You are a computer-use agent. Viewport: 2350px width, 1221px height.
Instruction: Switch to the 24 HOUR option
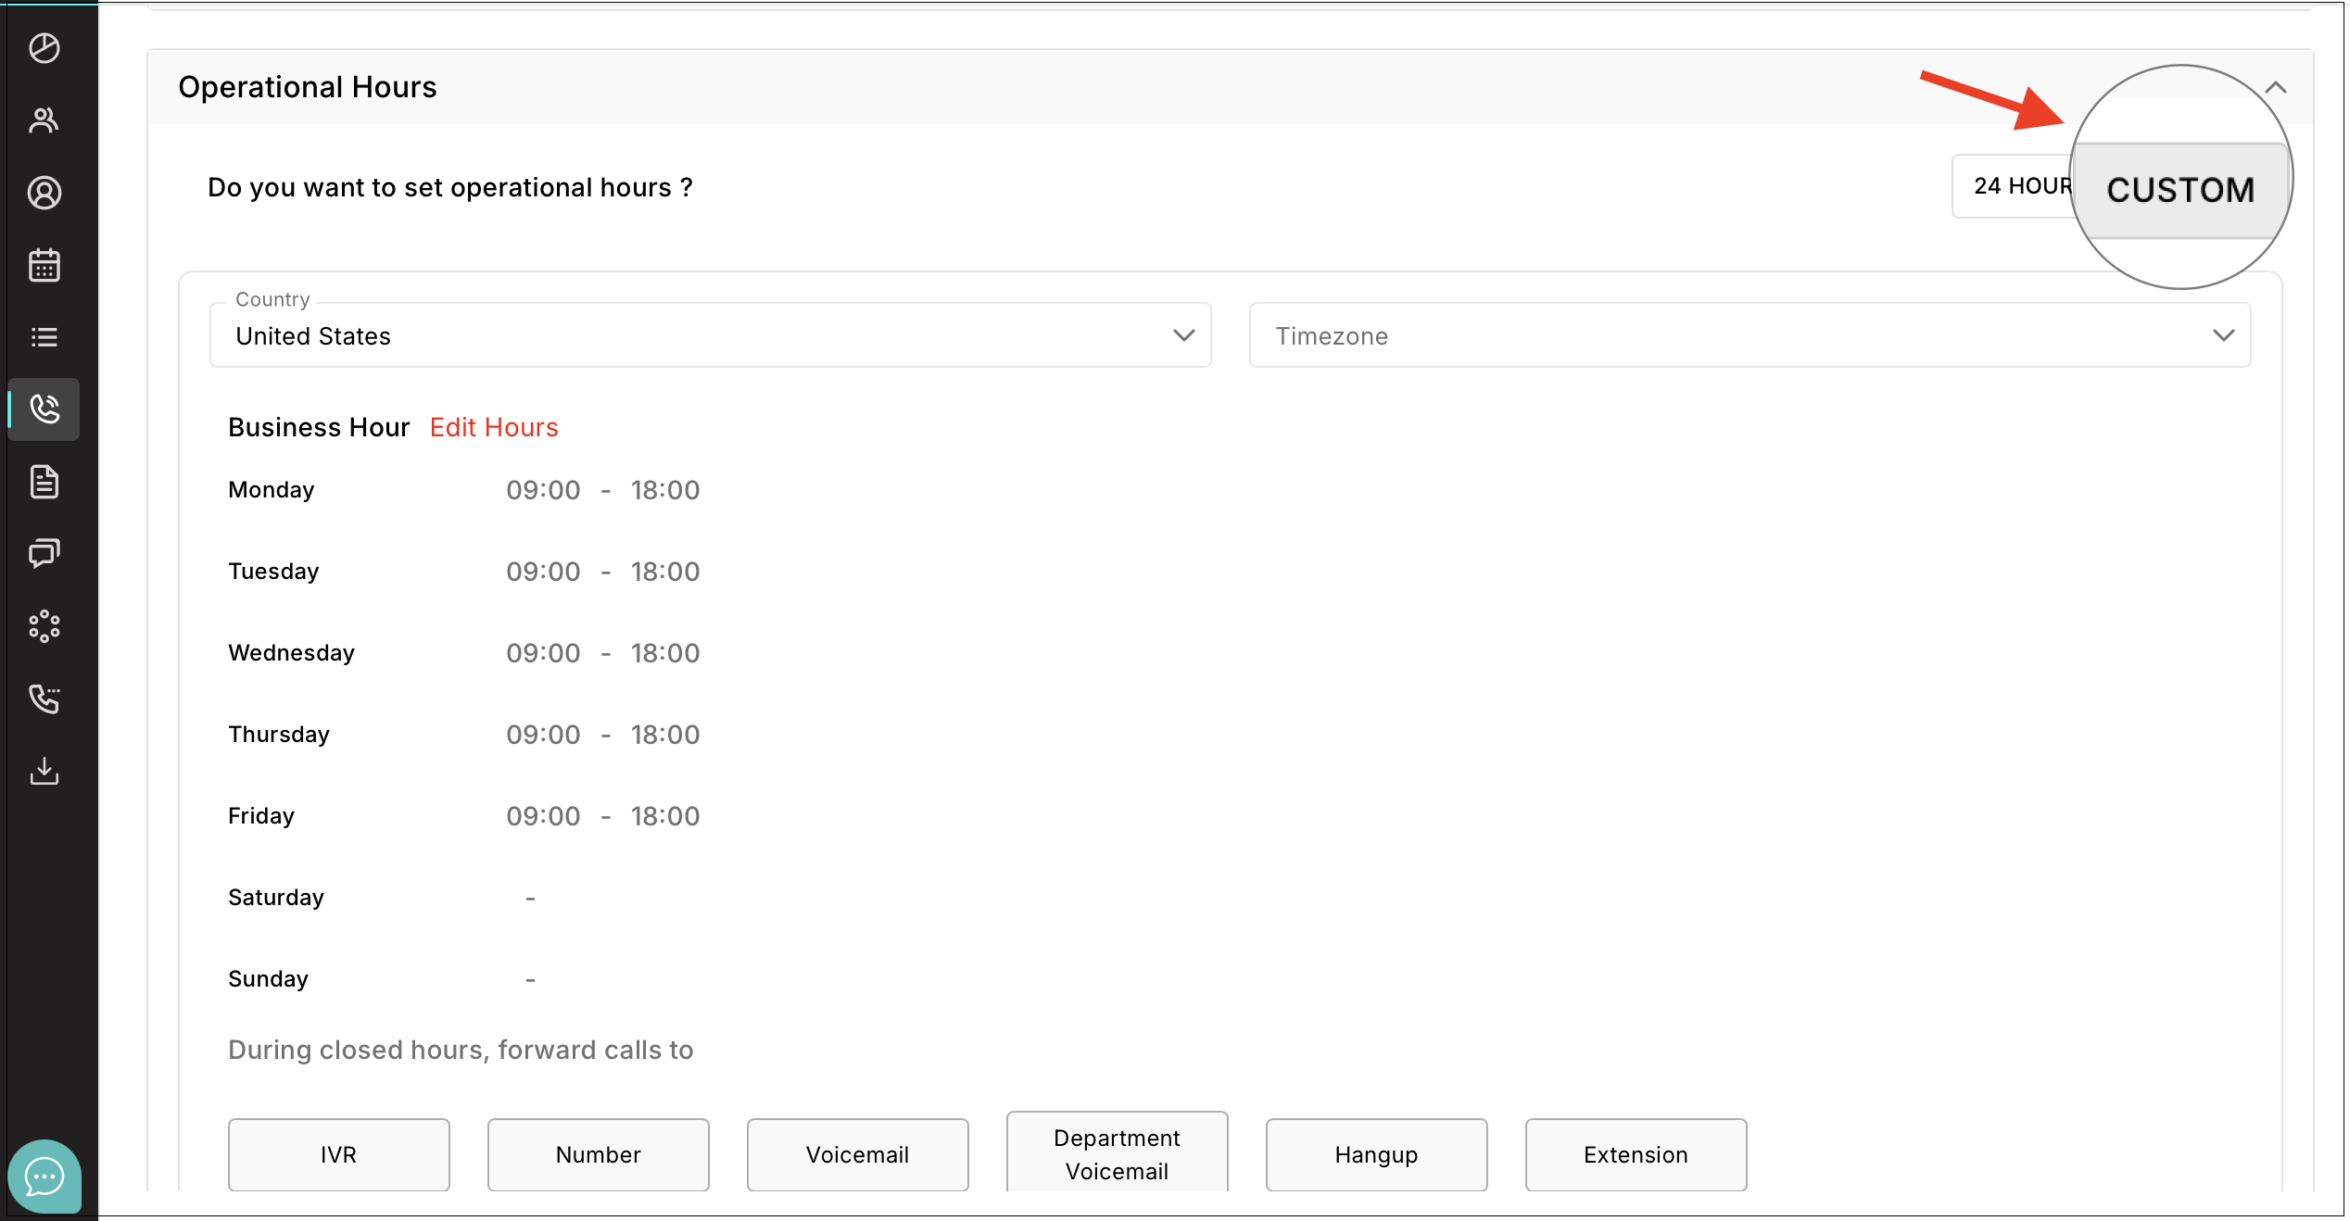pyautogui.click(x=2016, y=186)
